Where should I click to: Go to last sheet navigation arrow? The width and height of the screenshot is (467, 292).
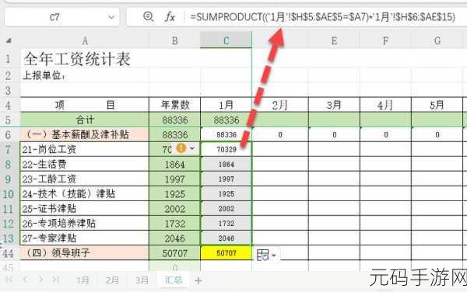(56, 280)
